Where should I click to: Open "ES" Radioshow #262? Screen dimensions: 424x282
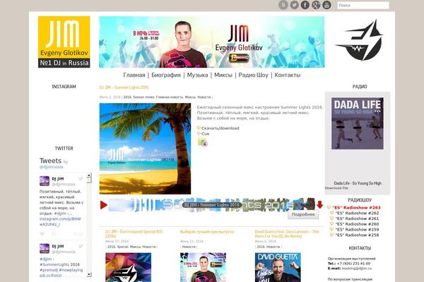coord(357,213)
